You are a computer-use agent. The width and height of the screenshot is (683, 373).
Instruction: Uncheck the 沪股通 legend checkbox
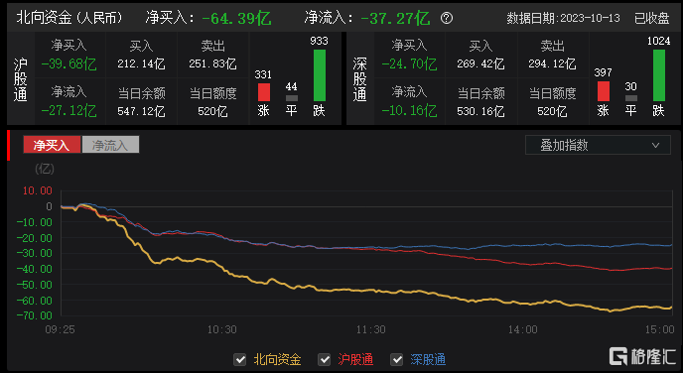(324, 359)
